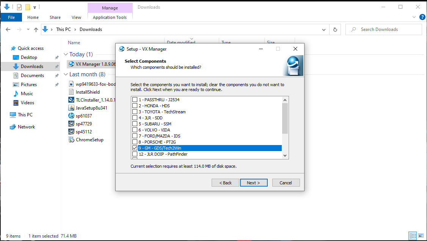427x241 pixels.
Task: Open the address bar history dropdown
Action: point(324,29)
